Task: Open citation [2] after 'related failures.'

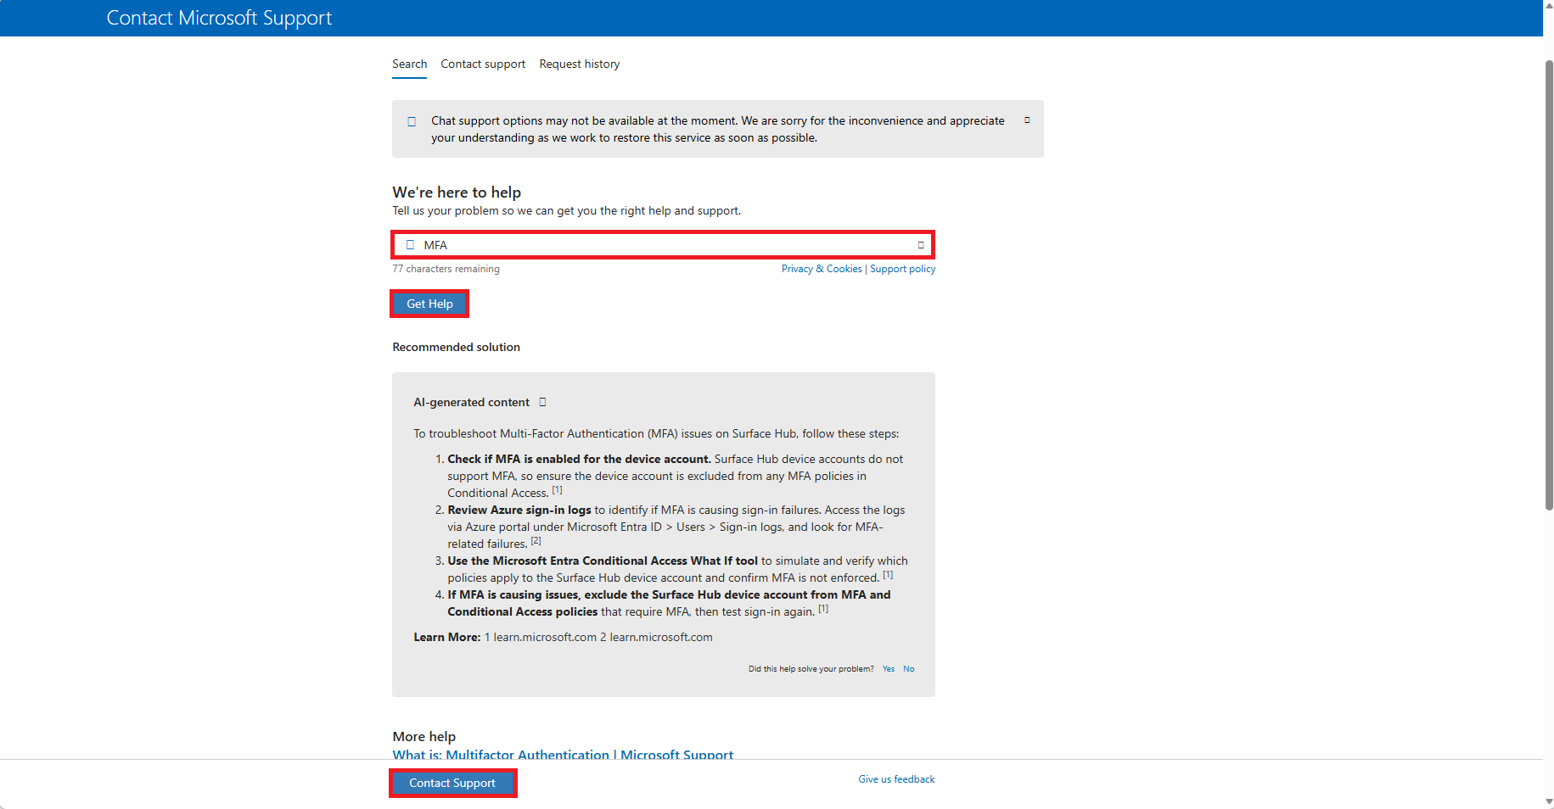Action: click(x=536, y=541)
